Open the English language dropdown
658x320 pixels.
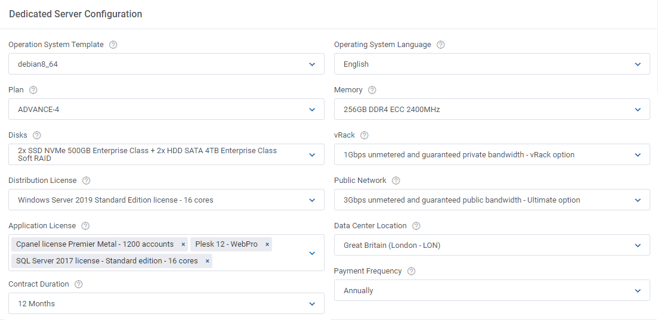click(492, 64)
